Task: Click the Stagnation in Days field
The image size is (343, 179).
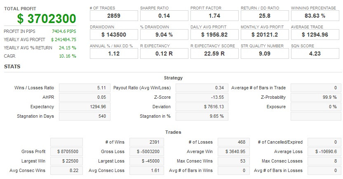Action: (x=85, y=116)
